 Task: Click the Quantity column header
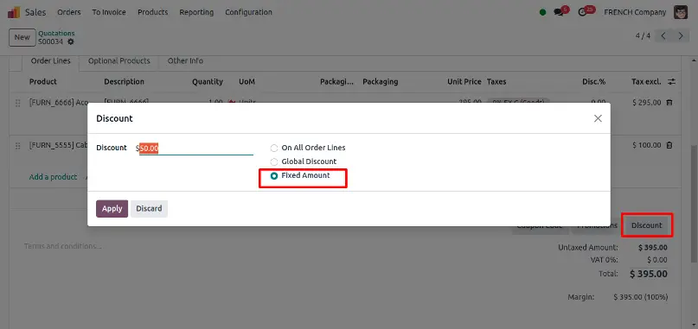click(x=208, y=82)
